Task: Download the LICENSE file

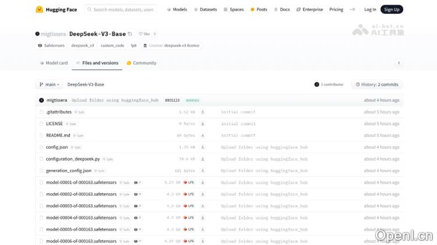Action: coord(203,123)
